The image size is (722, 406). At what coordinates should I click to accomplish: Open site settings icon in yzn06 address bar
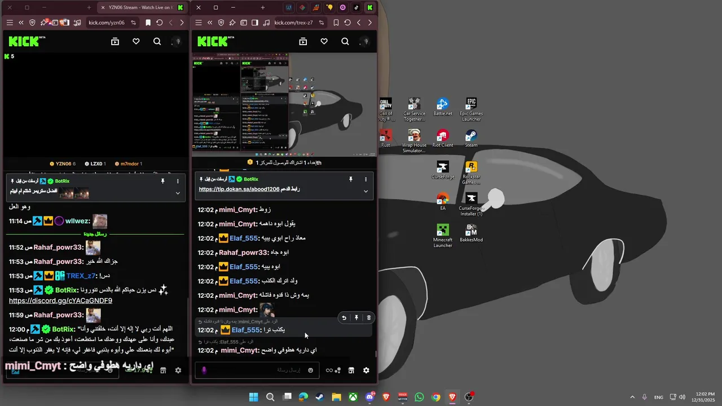coord(134,23)
